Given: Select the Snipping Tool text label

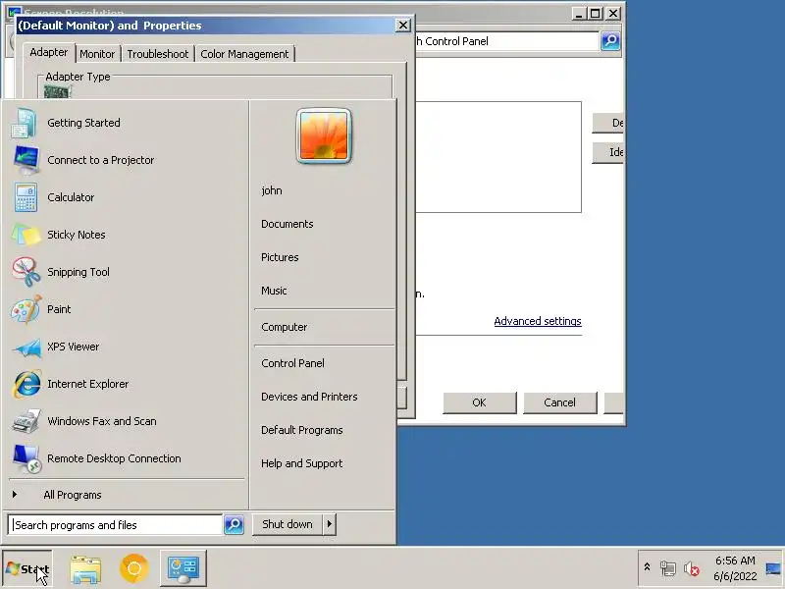Looking at the screenshot, I should pos(78,272).
